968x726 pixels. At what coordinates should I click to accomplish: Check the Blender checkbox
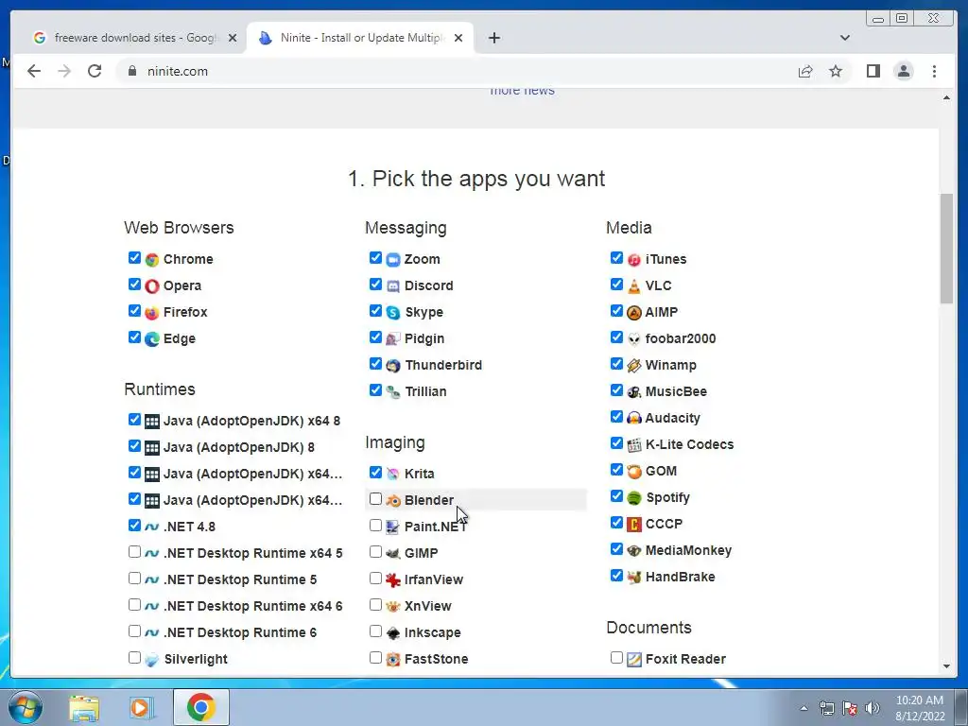[375, 499]
